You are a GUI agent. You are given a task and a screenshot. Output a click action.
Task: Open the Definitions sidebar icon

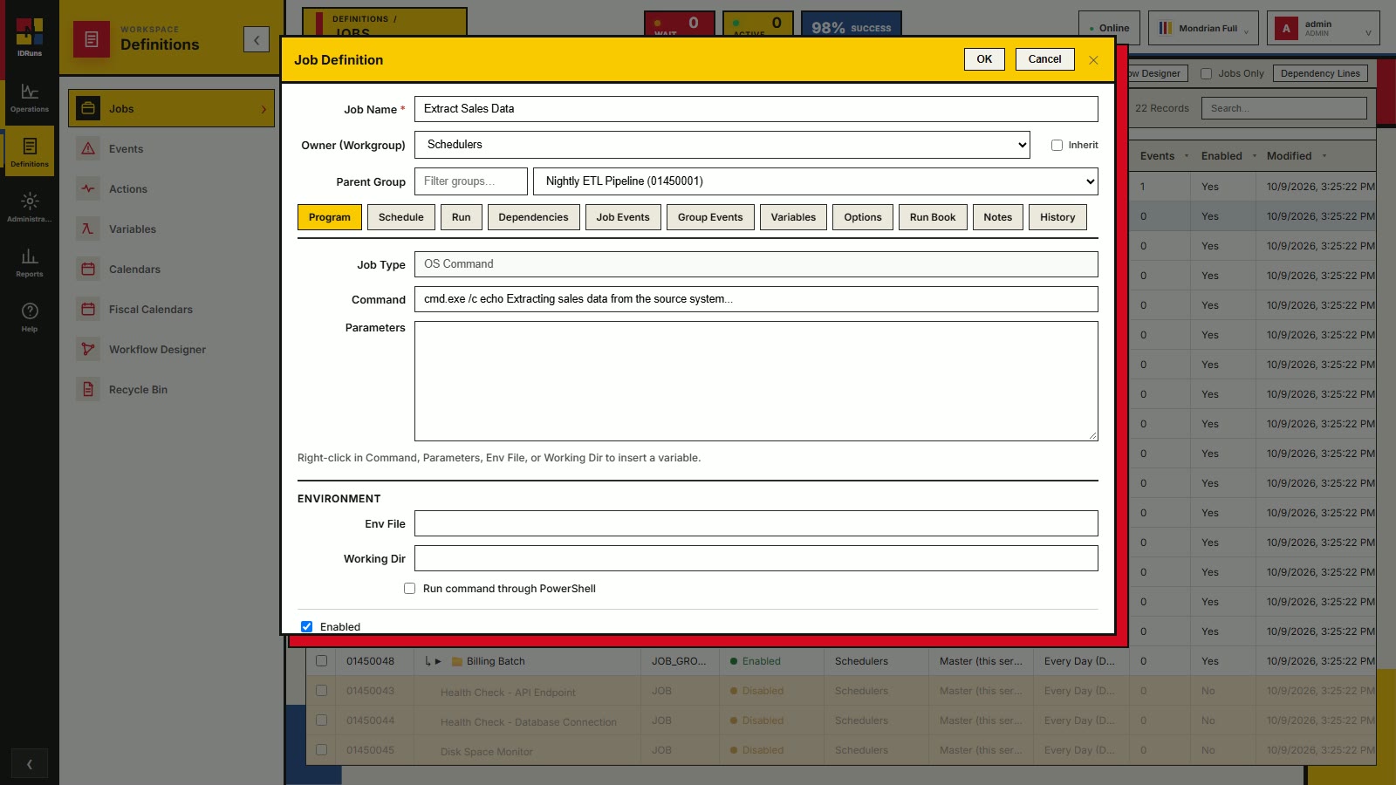click(30, 147)
